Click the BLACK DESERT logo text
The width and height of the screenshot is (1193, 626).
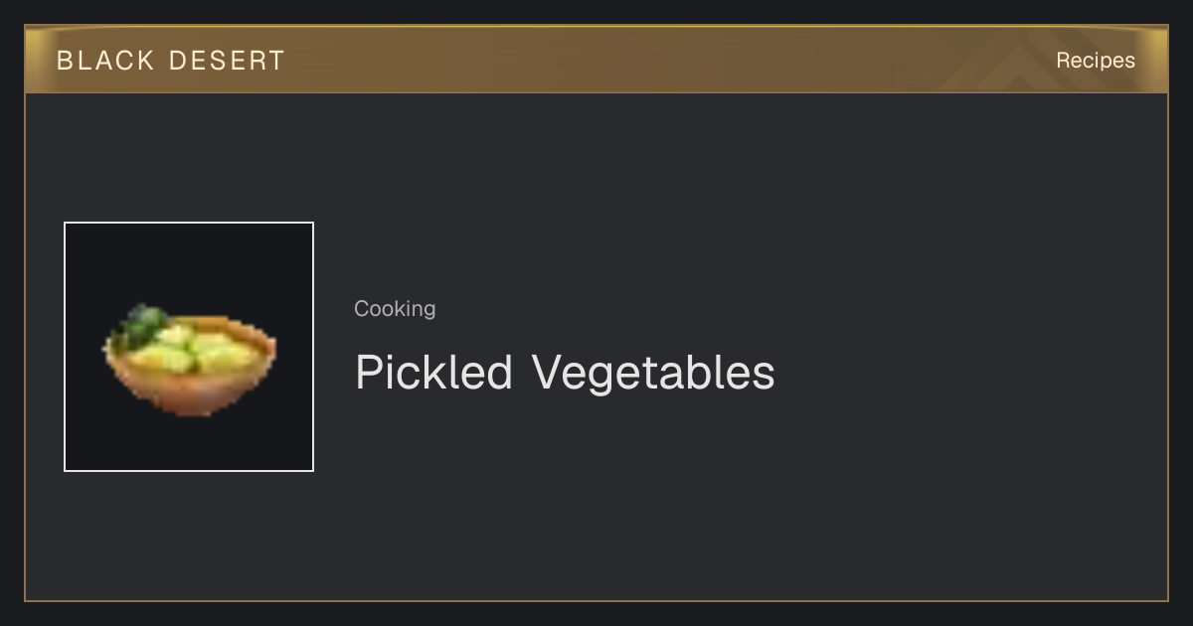[171, 61]
